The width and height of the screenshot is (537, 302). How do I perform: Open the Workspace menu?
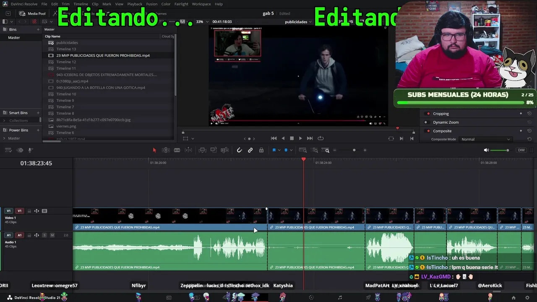tap(201, 4)
